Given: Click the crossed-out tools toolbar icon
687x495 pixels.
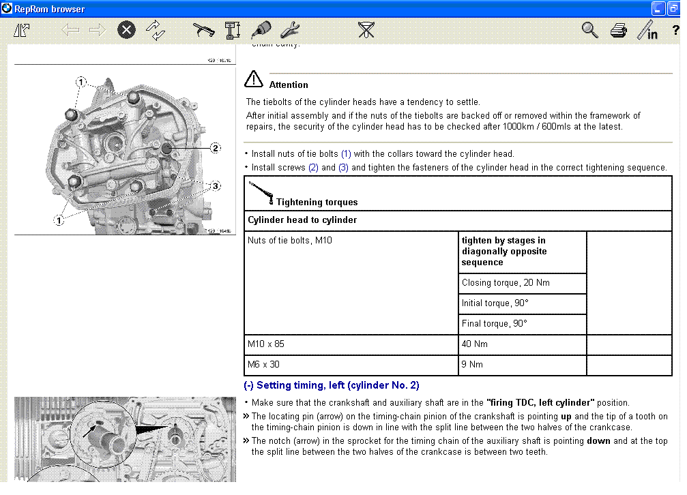Looking at the screenshot, I should (x=366, y=30).
